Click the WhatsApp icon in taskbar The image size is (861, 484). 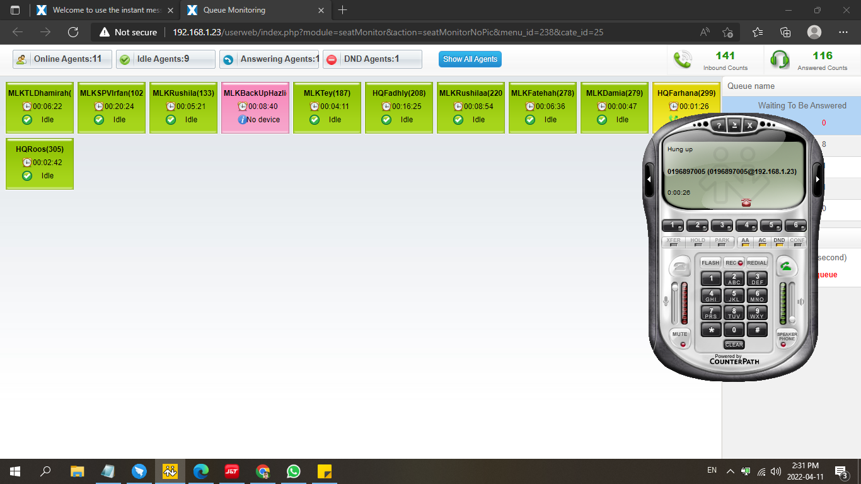point(293,471)
